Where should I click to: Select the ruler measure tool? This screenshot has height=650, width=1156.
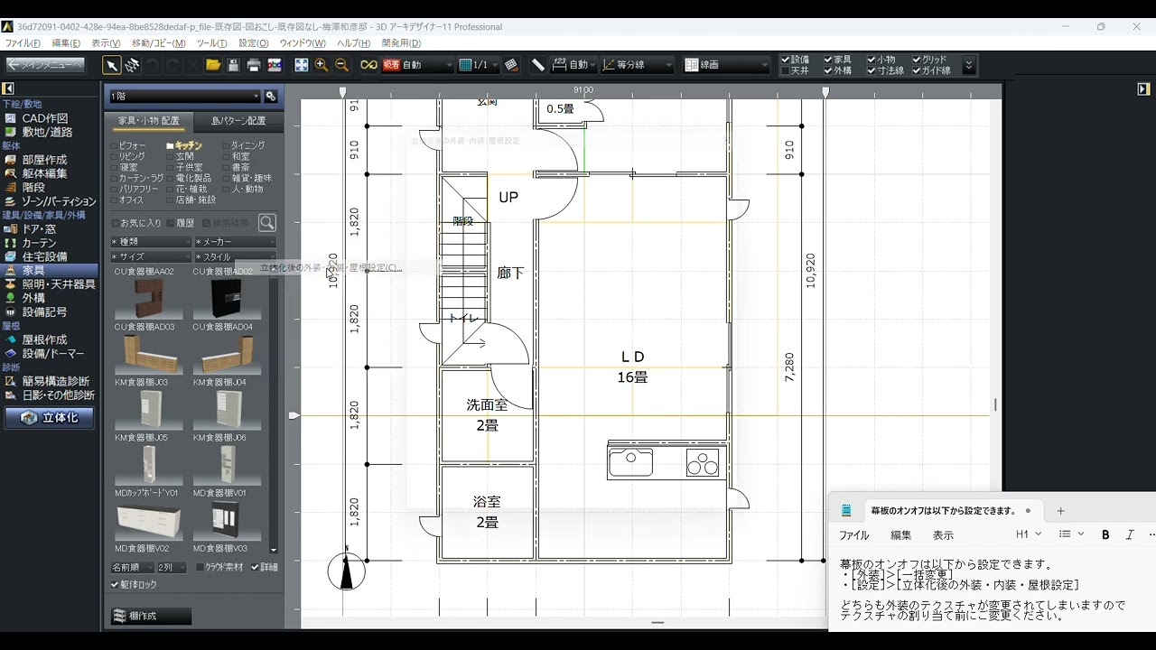coord(538,65)
